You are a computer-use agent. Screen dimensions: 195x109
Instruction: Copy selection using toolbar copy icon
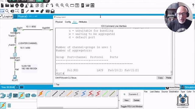(x=37, y=5)
